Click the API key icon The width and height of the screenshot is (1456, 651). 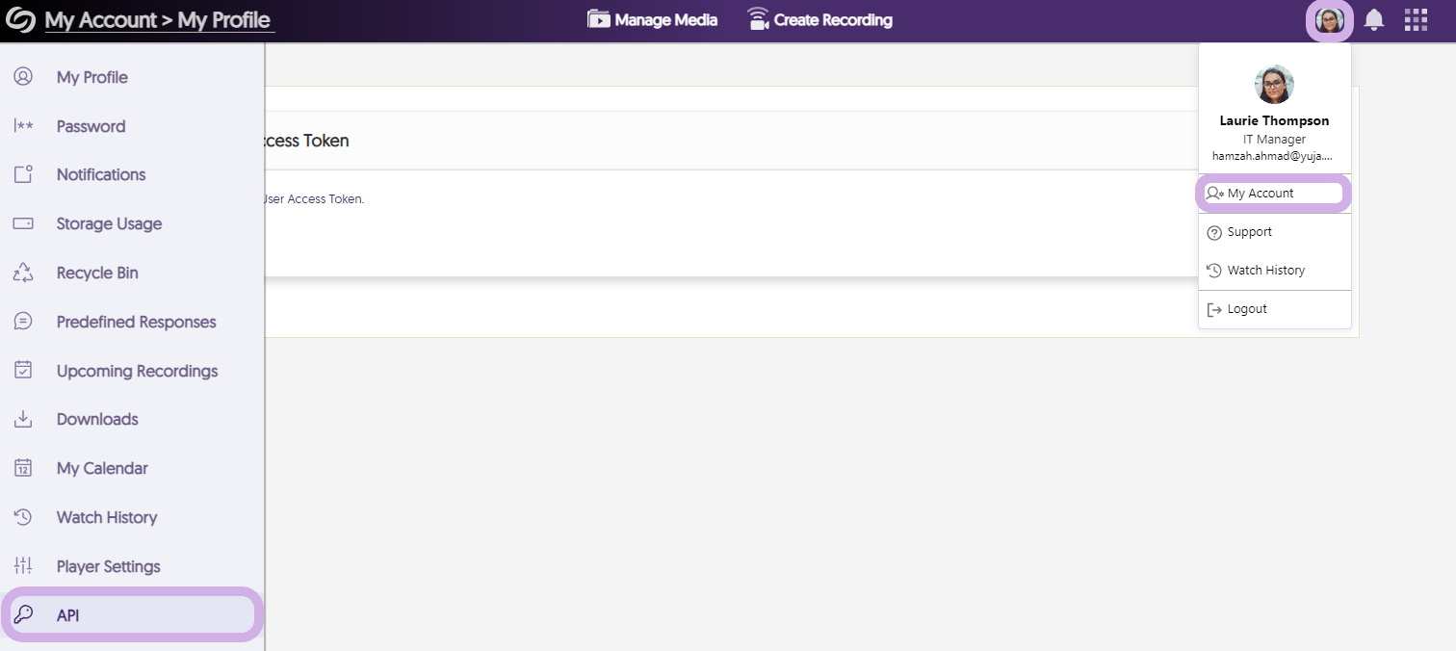[23, 614]
